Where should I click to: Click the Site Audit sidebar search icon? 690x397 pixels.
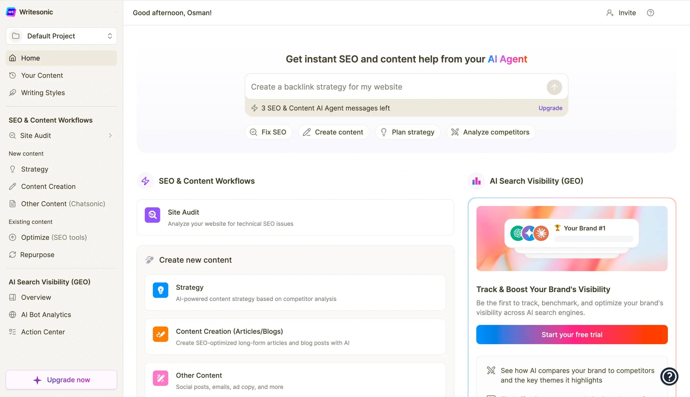[x=13, y=136]
